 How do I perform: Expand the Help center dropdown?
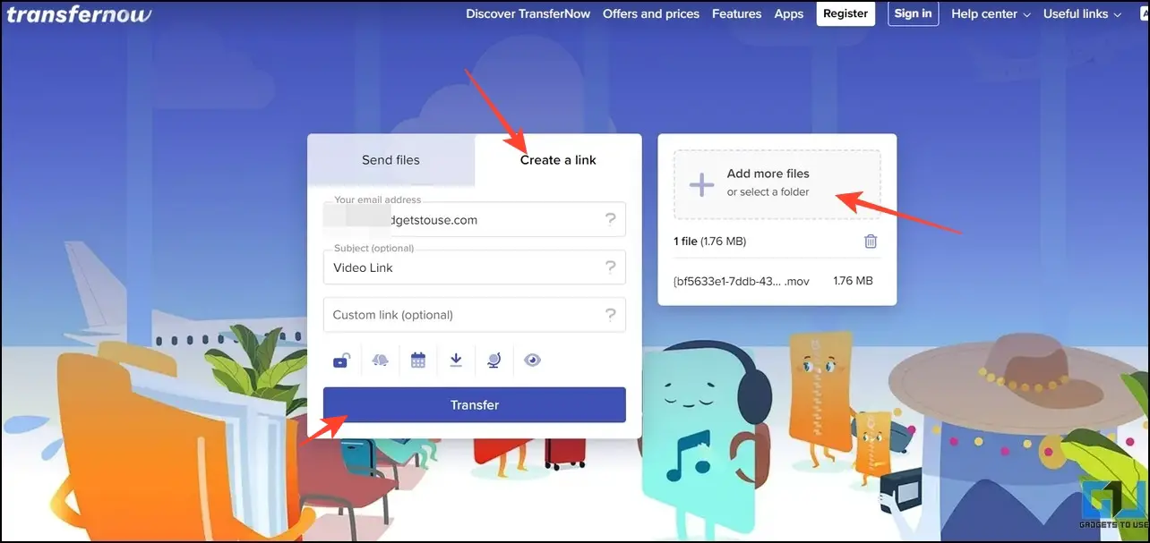(x=991, y=14)
